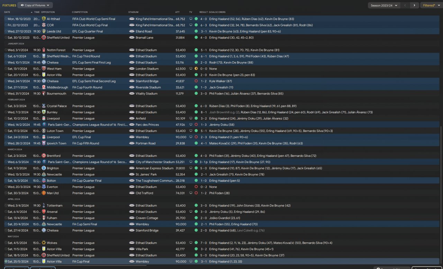Open the Copy of Fixtures view dropdown
This screenshot has height=269, width=443.
(35, 5)
